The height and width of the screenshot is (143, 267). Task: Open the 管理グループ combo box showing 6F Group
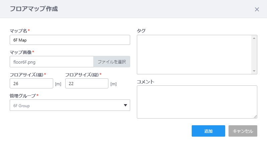pyautogui.click(x=70, y=105)
